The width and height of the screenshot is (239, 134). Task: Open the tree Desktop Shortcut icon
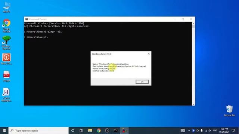pos(6,43)
